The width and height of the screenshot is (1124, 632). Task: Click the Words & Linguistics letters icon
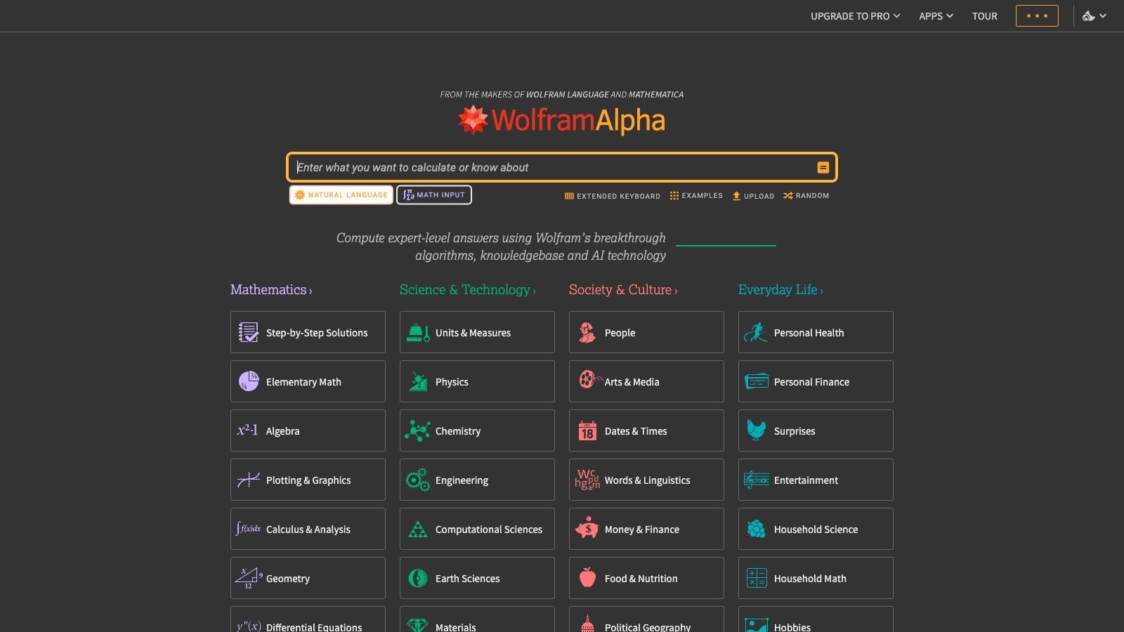pyautogui.click(x=587, y=480)
